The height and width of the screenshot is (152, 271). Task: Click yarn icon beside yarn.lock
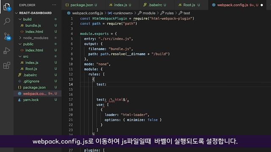[20, 100]
